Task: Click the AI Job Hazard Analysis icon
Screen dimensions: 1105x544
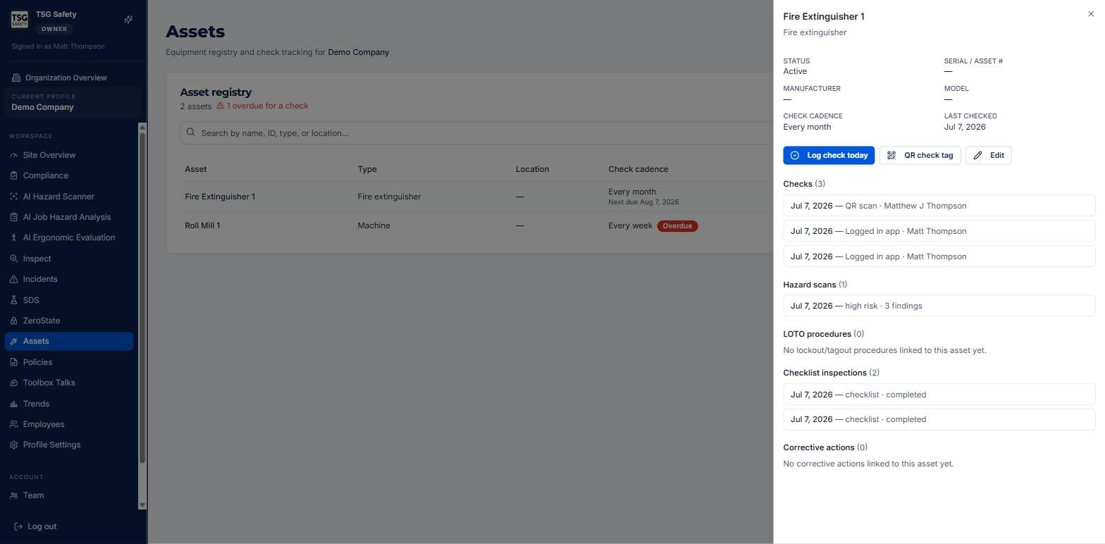Action: 13,217
